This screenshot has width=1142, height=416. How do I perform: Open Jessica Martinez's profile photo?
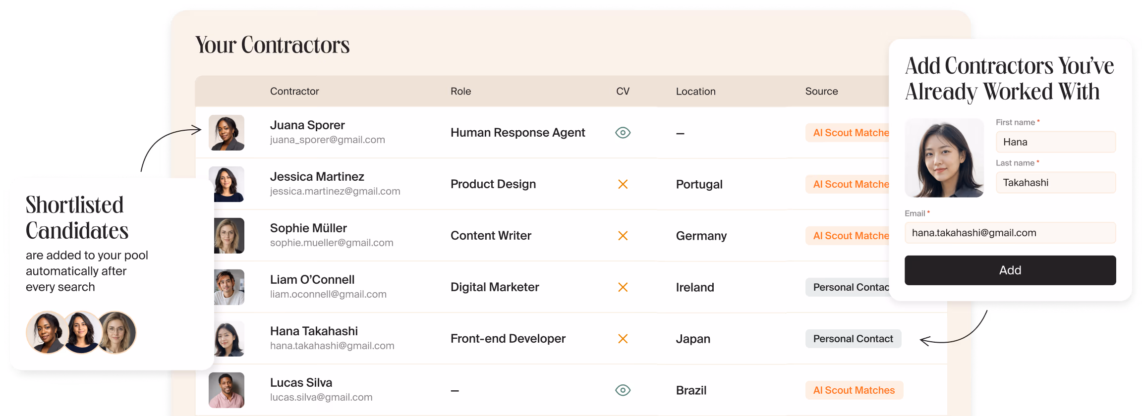[227, 184]
